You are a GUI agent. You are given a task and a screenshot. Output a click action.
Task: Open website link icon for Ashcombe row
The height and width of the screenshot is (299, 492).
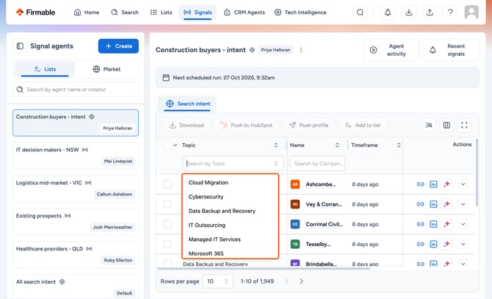[x=420, y=184]
